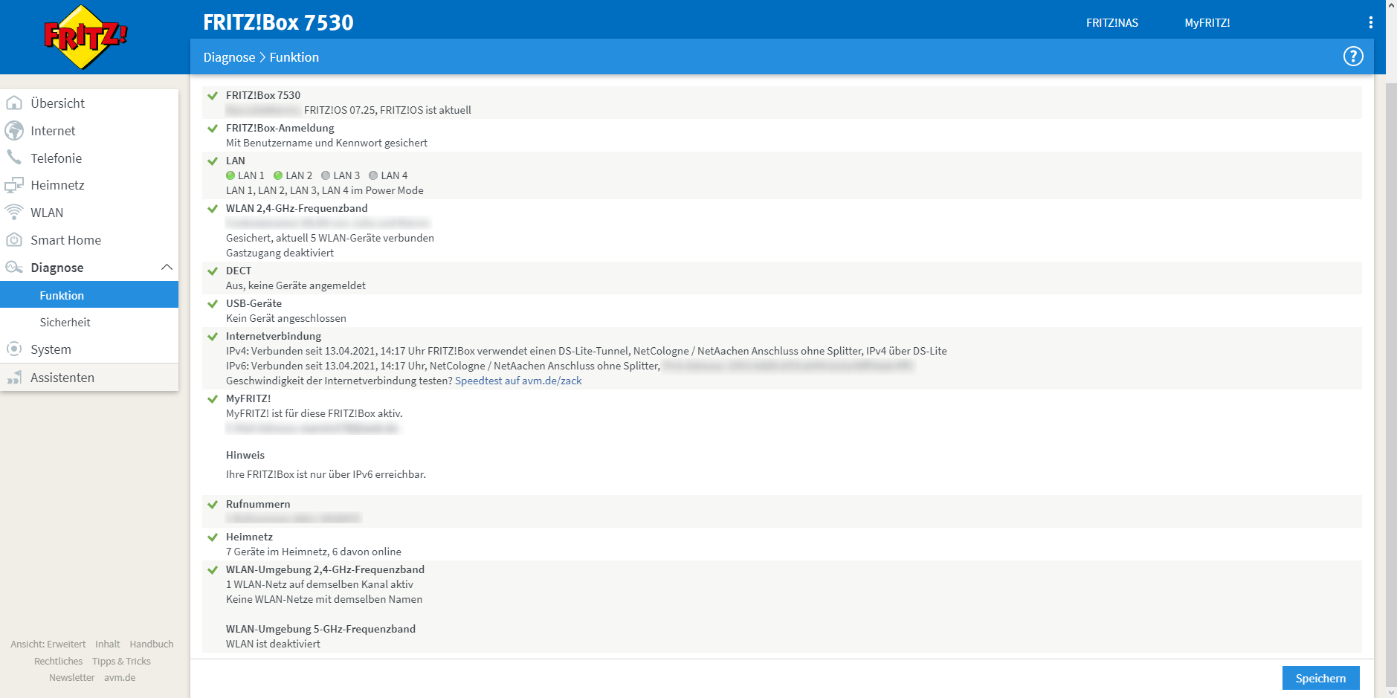This screenshot has width=1397, height=698.
Task: Open the Handbuch footer link
Action: coord(151,644)
